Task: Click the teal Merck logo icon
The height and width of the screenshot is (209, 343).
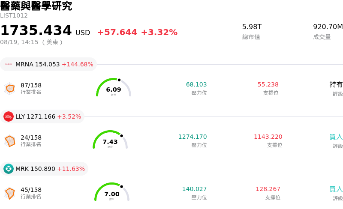Action: coord(9,169)
